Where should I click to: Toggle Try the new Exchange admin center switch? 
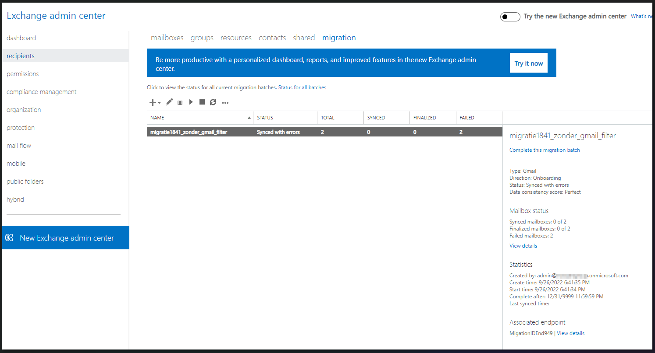click(510, 17)
